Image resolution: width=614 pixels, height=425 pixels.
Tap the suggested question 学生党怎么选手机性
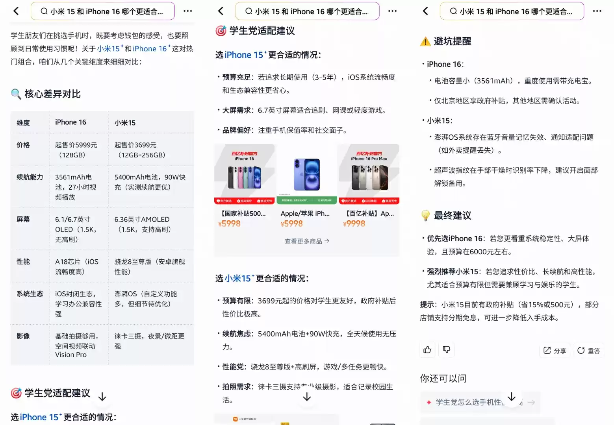469,402
